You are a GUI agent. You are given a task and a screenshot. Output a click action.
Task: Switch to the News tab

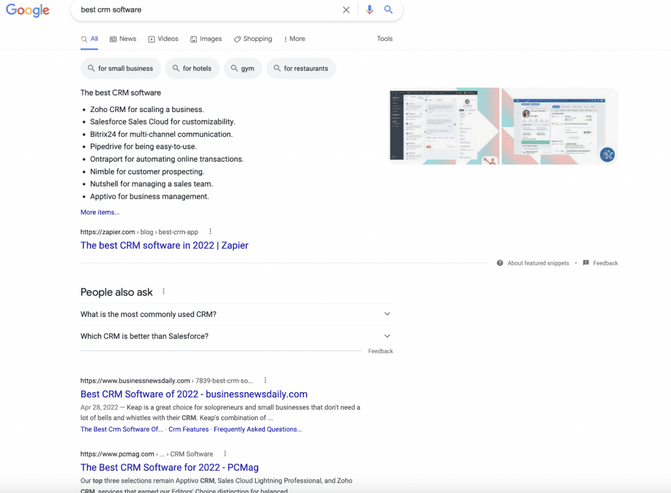click(123, 39)
